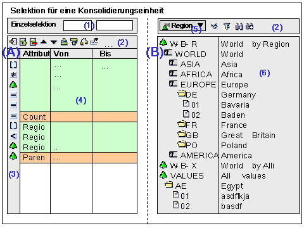This screenshot has height=228, width=304.
Task: Click the sort ascending icon in left toolbar
Action: [64, 42]
